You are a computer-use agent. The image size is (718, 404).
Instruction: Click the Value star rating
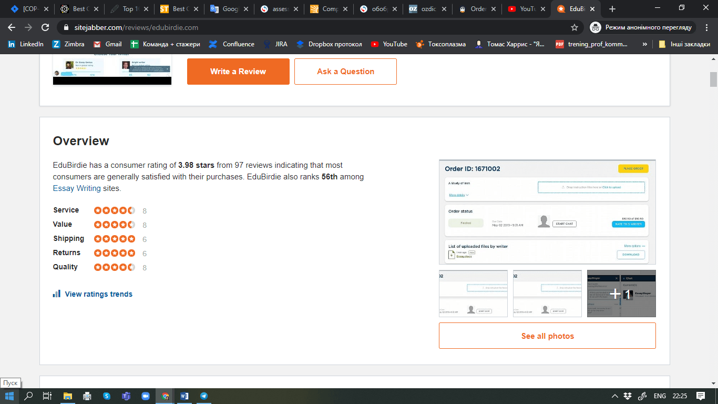coord(115,225)
